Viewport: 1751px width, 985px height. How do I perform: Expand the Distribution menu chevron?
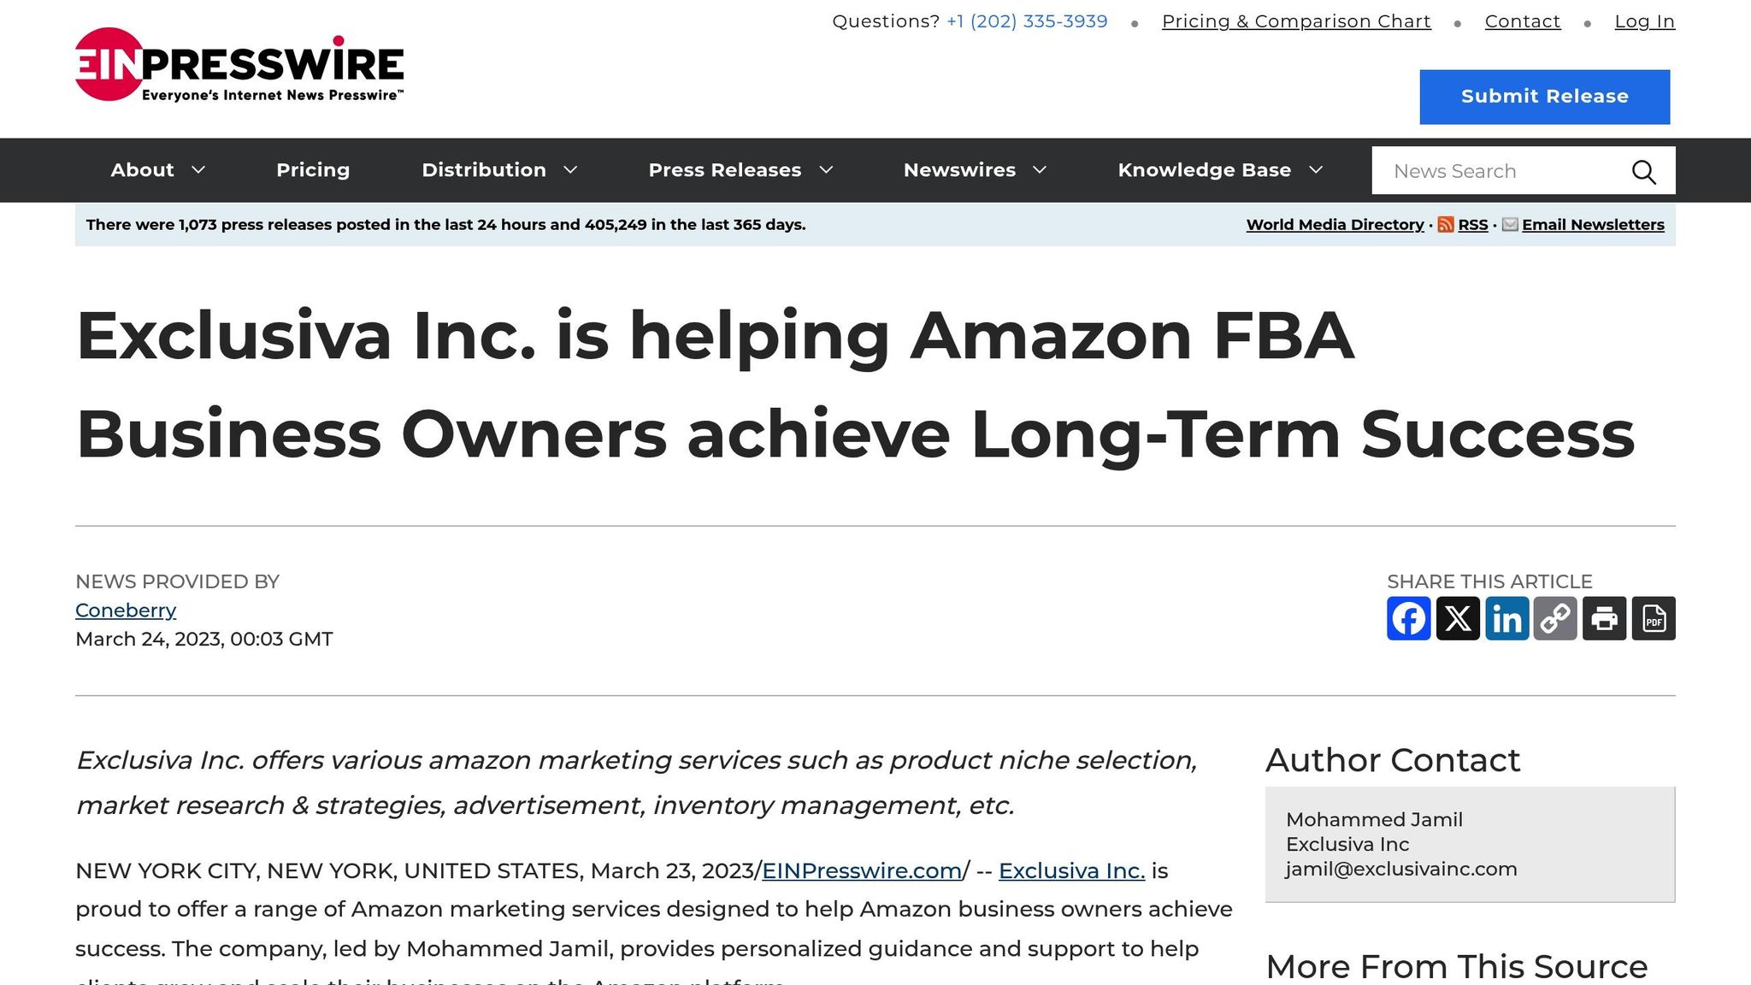570,170
